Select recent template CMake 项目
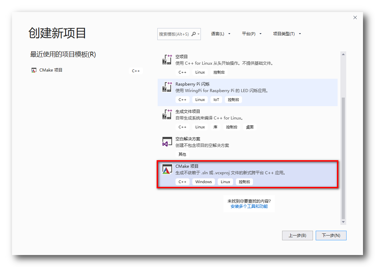This screenshot has width=375, height=267. (87, 70)
